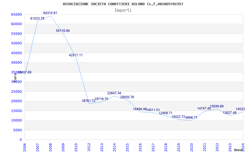Click the Anno x-axis title
This screenshot has height=153, width=246.
pos(238,150)
